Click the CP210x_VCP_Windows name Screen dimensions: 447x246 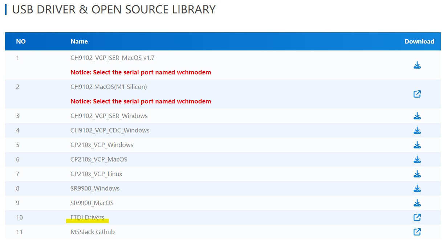(102, 145)
